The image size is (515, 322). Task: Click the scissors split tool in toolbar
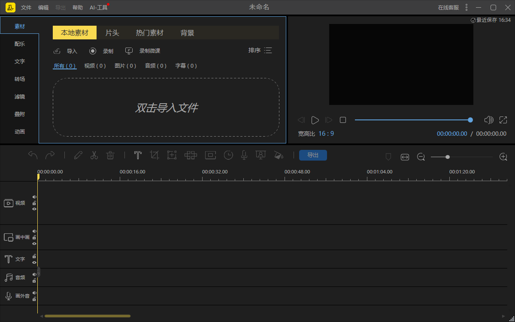point(94,155)
